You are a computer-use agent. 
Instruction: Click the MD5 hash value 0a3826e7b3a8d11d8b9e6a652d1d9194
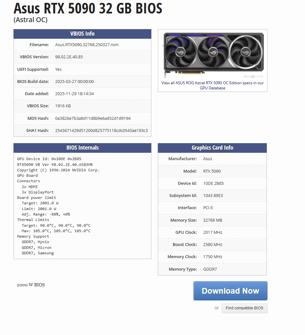click(x=93, y=118)
